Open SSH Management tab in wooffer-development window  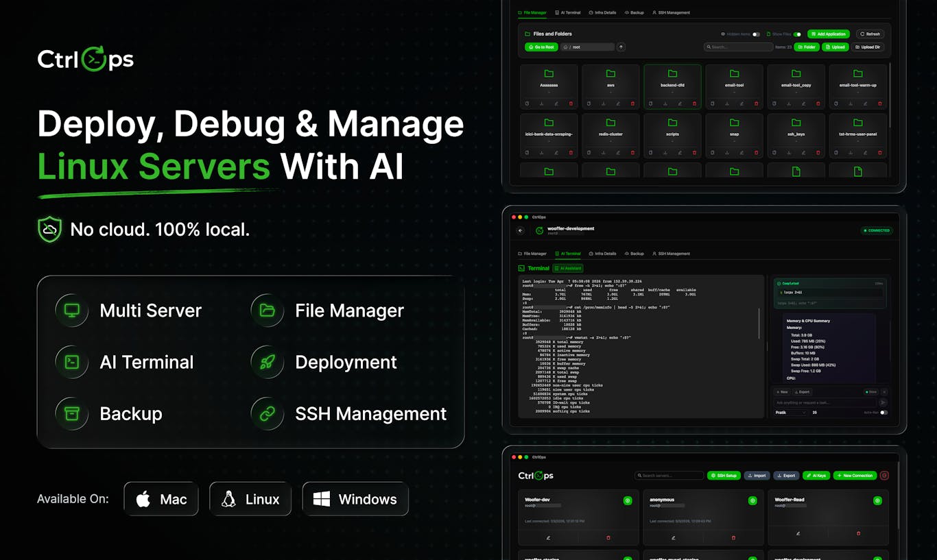pos(671,254)
